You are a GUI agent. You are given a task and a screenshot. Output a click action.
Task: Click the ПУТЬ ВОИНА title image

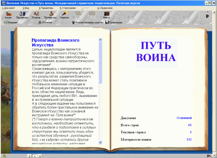point(156,53)
